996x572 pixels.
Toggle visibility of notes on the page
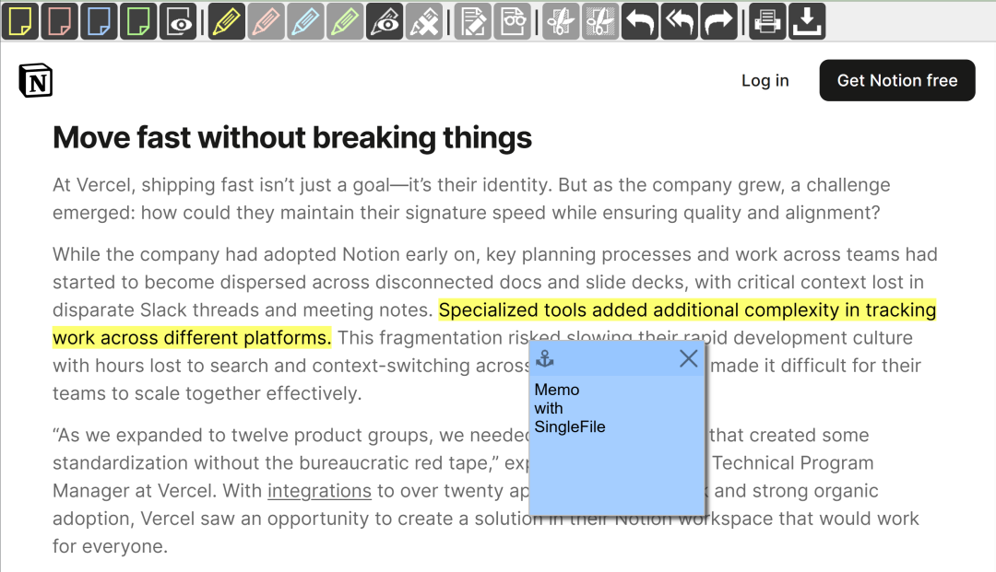[x=178, y=21]
